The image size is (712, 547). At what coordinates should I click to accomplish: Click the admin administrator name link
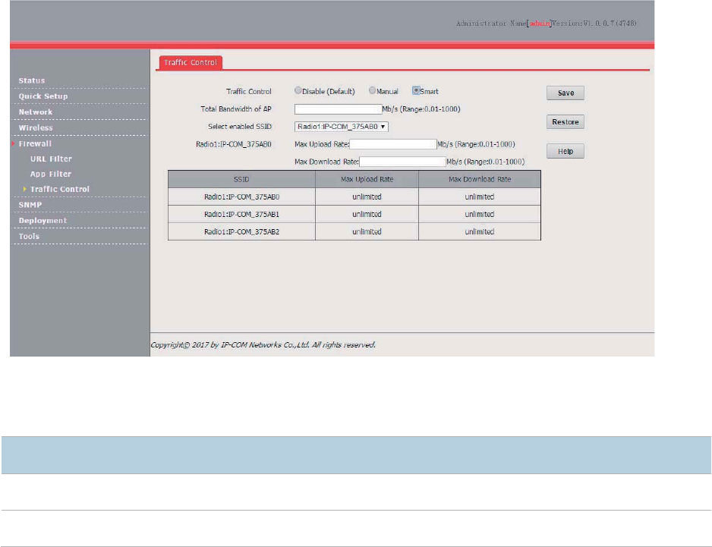click(540, 24)
